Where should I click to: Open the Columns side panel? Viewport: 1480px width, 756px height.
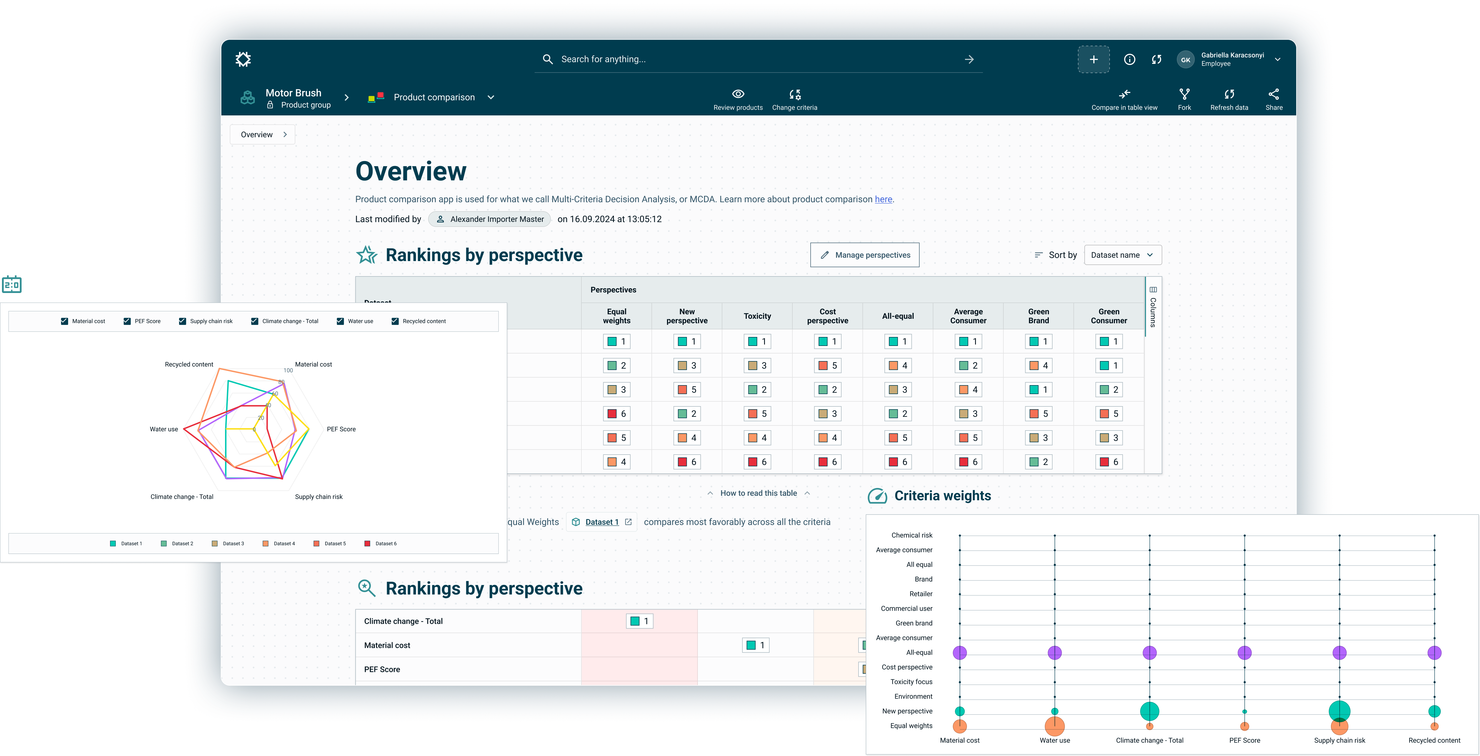[x=1153, y=307]
